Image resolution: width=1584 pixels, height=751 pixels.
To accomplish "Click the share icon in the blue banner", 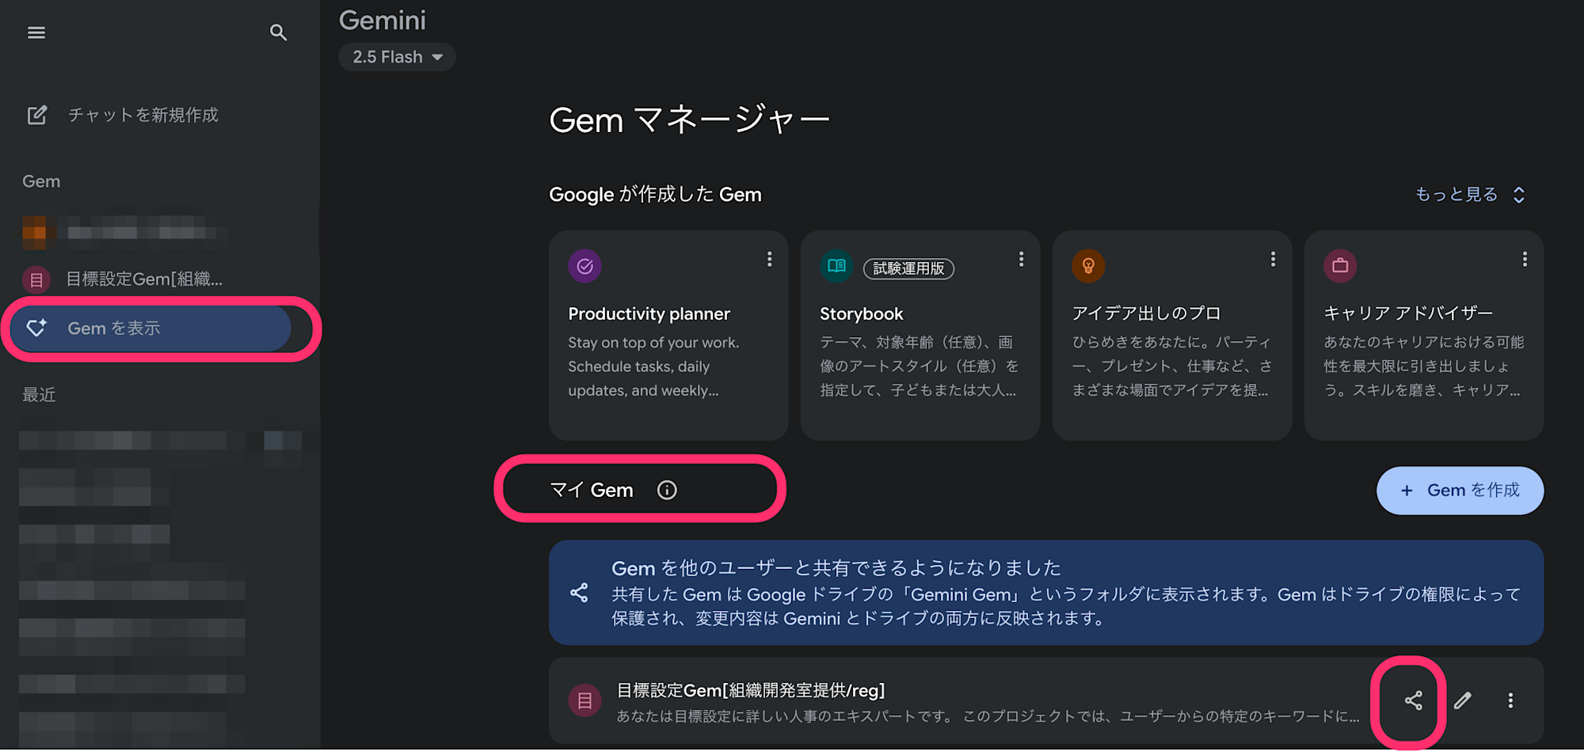I will (579, 593).
